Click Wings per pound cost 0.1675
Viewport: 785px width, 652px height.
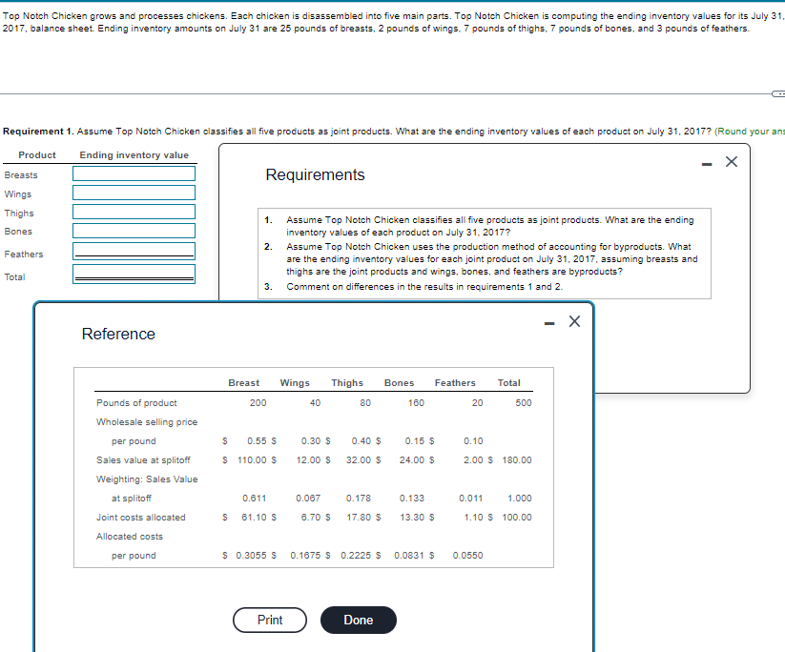[x=305, y=555]
